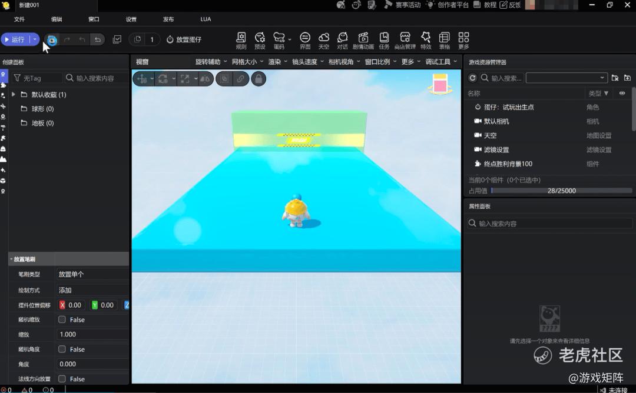Click the new folder icon in resource manager

pyautogui.click(x=628, y=78)
